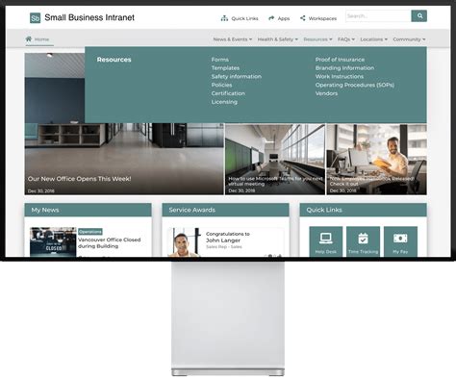Open Operating Procedures (SOPs) link
Image resolution: width=456 pixels, height=379 pixels.
[x=355, y=85]
